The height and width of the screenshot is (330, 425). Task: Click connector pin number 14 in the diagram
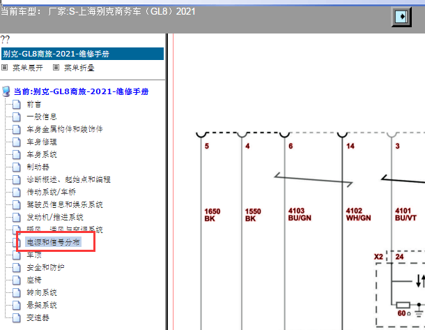350,146
